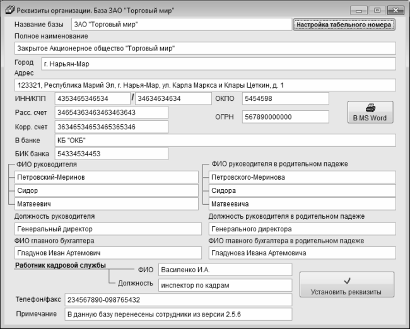Open Настройка табельного номера settings

(x=344, y=25)
